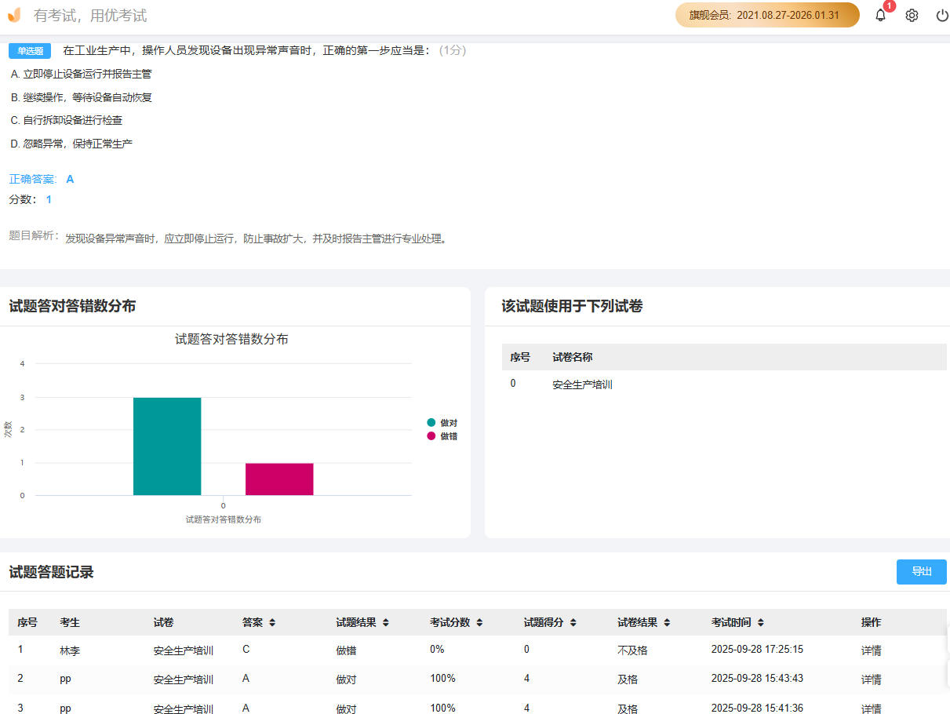The width and height of the screenshot is (950, 714).
Task: Click the sort icon beside 答案 column
Action: (x=271, y=622)
